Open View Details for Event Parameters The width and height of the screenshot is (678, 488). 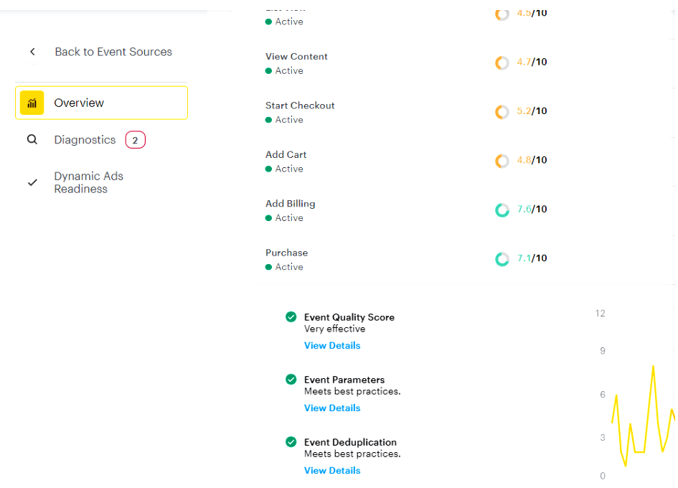point(332,408)
